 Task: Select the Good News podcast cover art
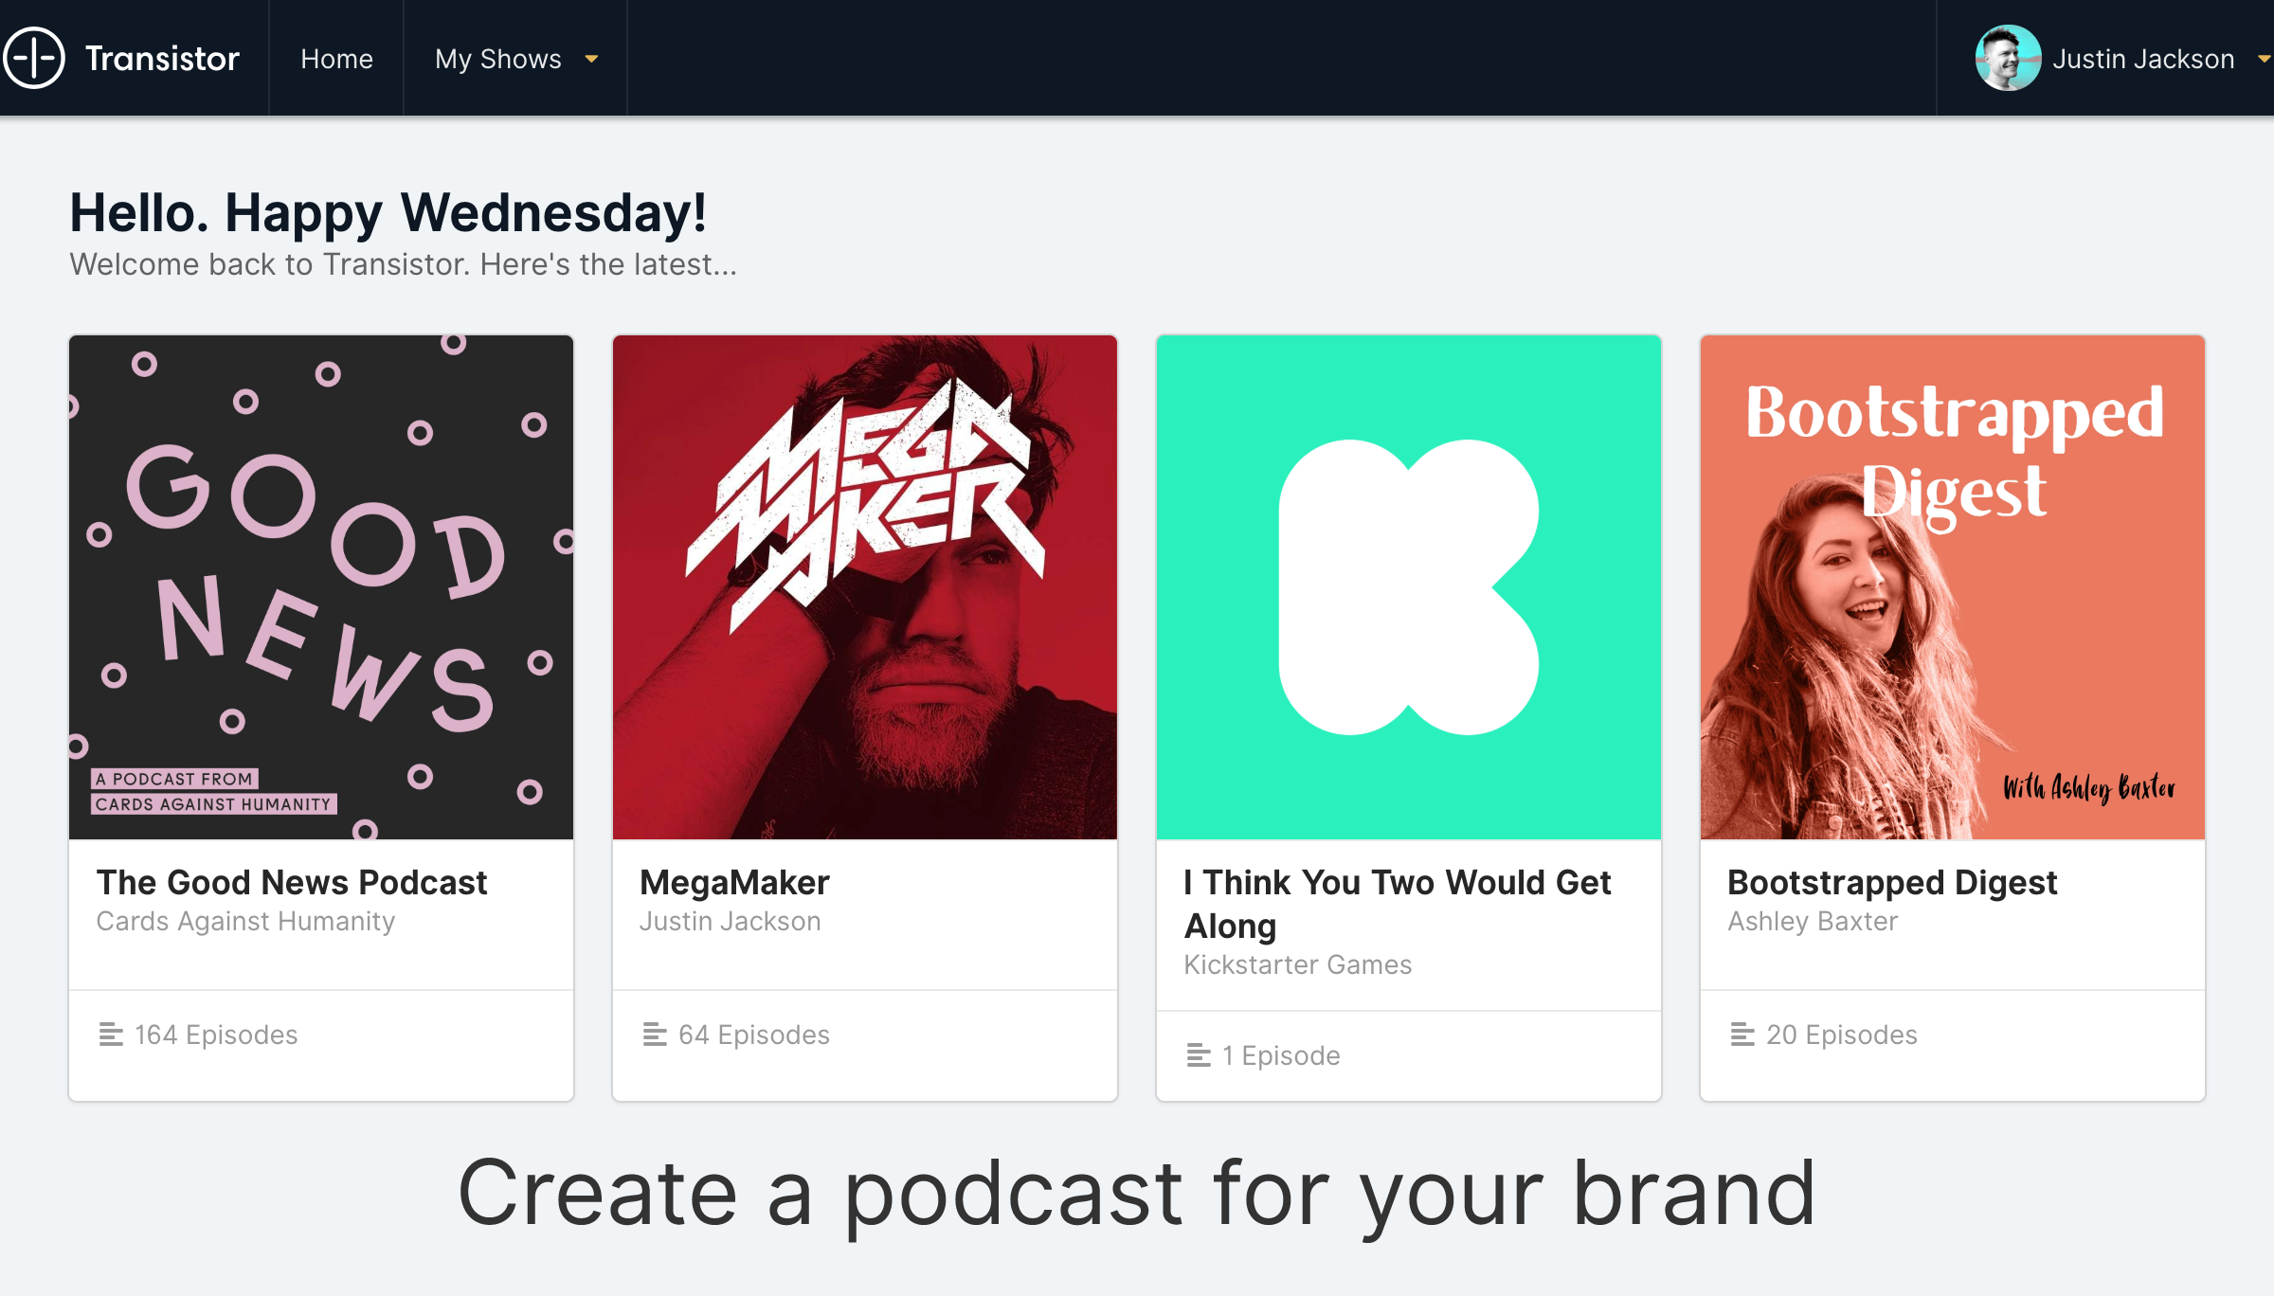coord(321,587)
